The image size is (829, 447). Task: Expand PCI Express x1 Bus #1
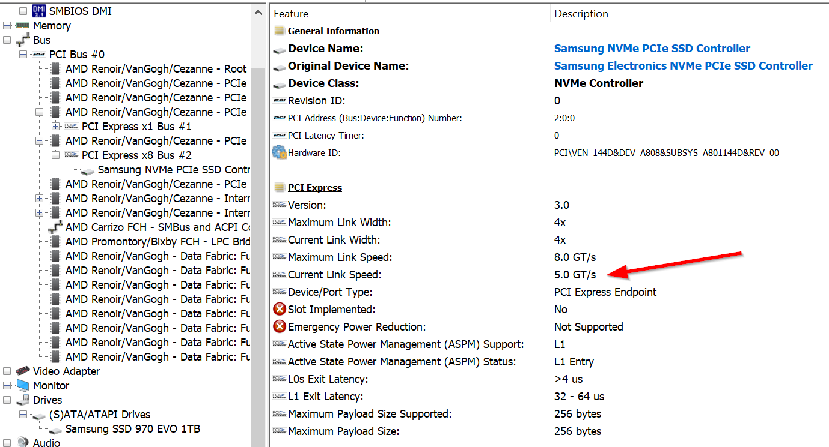[x=56, y=127]
